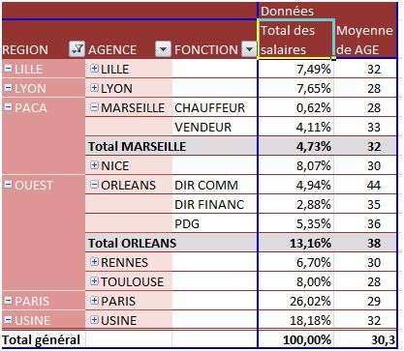This screenshot has height=351, width=404.
Task: Click the Total général 100,00% cell
Action: pos(295,339)
